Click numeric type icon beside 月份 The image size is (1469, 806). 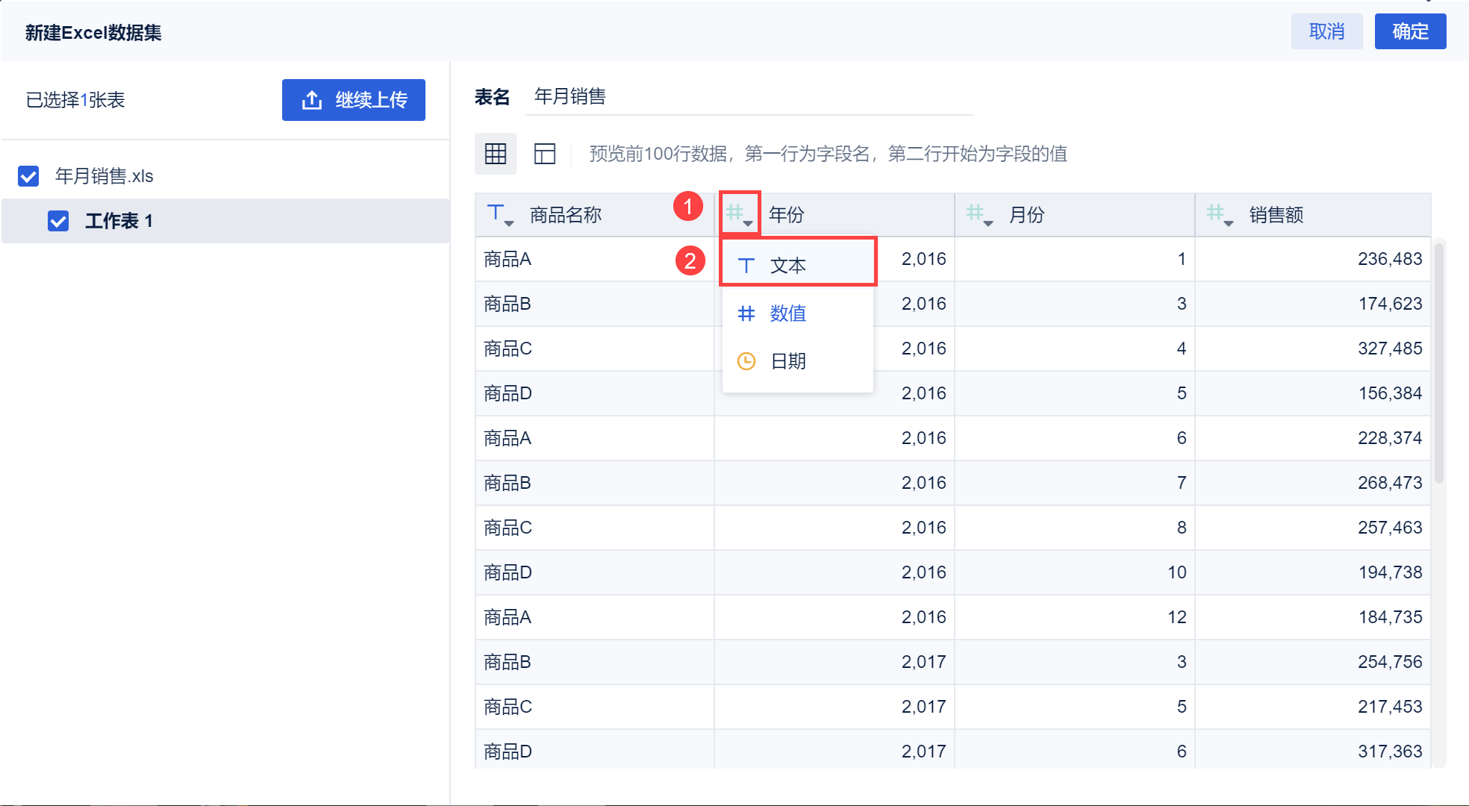(x=978, y=215)
